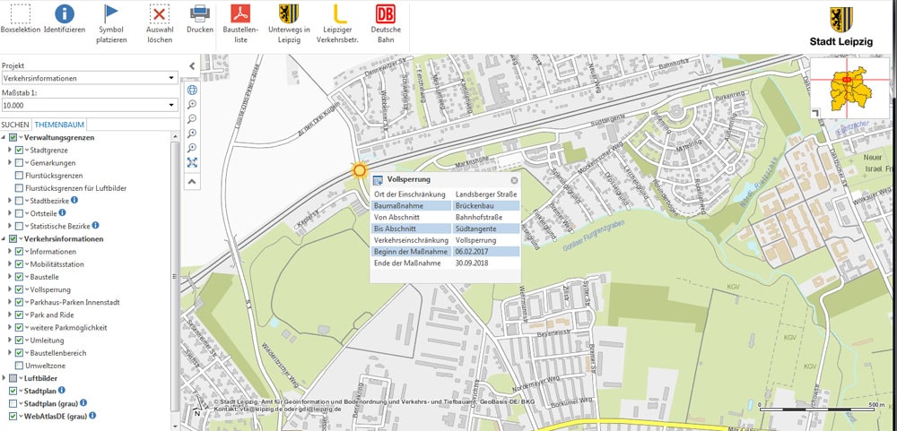Image resolution: width=897 pixels, height=431 pixels.
Task: Print the map with Drucken
Action: [x=199, y=13]
